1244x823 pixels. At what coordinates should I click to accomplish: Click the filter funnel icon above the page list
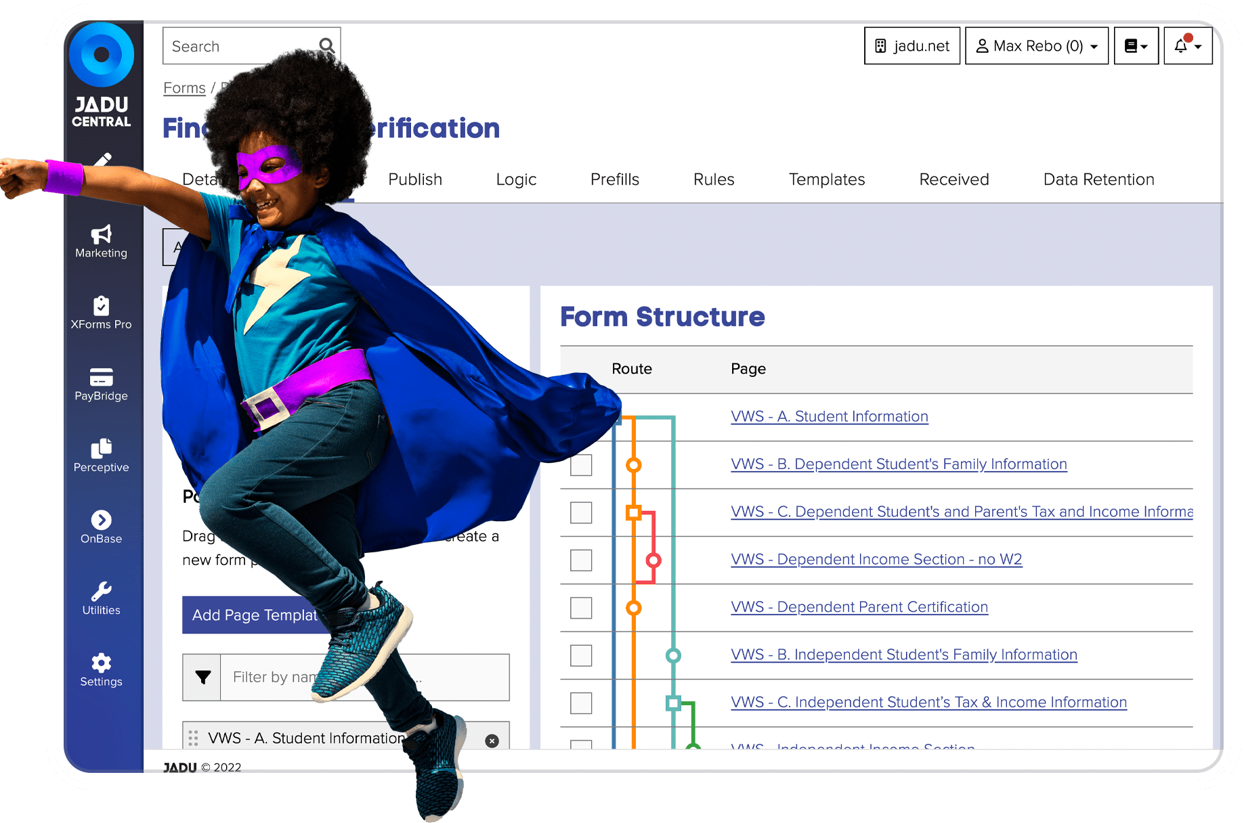coord(201,677)
